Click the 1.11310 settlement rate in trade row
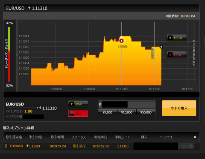205x159 pixels. [x=123, y=146]
